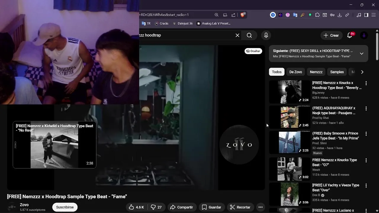The image size is (379, 213).
Task: Click the ZOVO watermark in the player
Action: [x=239, y=145]
